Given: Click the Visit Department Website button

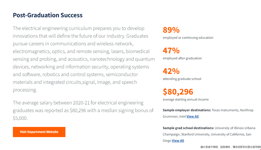Looking at the screenshot, I should [x=39, y=132].
